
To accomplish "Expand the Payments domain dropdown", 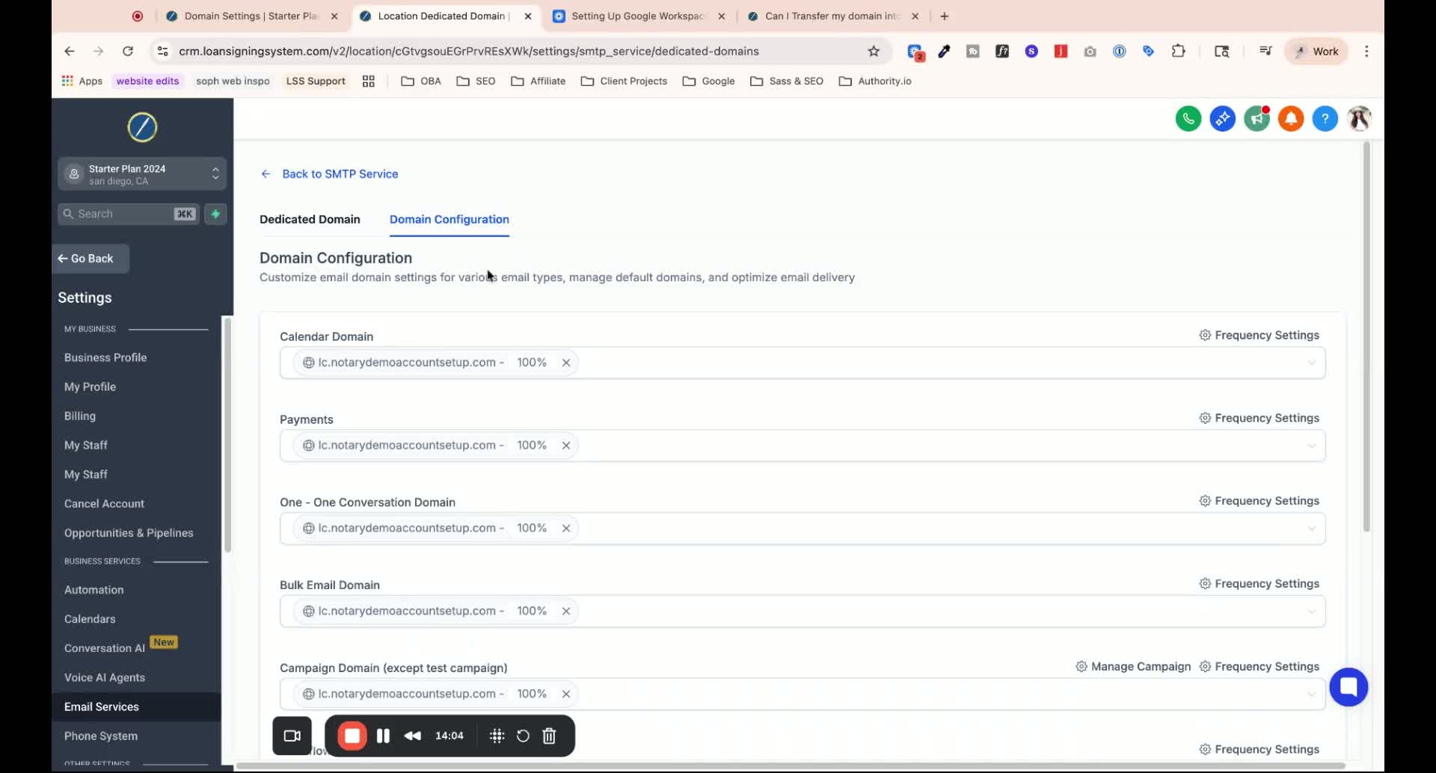I will click(1311, 446).
